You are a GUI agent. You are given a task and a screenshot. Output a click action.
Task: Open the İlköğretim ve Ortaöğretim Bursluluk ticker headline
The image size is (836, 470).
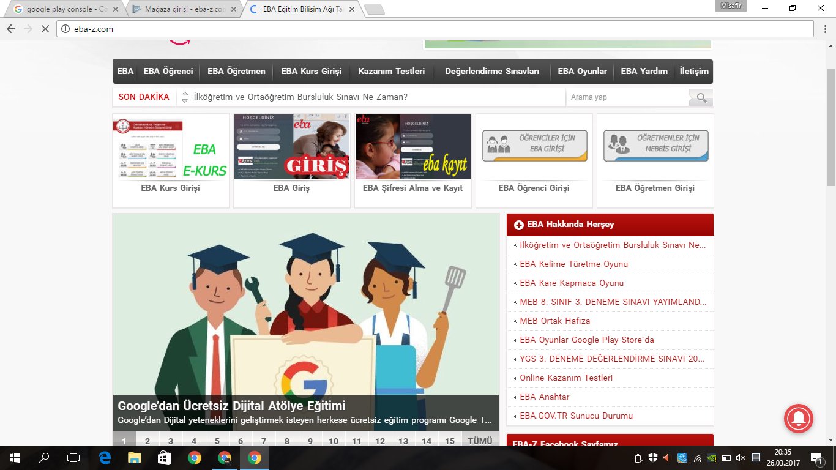click(x=300, y=97)
